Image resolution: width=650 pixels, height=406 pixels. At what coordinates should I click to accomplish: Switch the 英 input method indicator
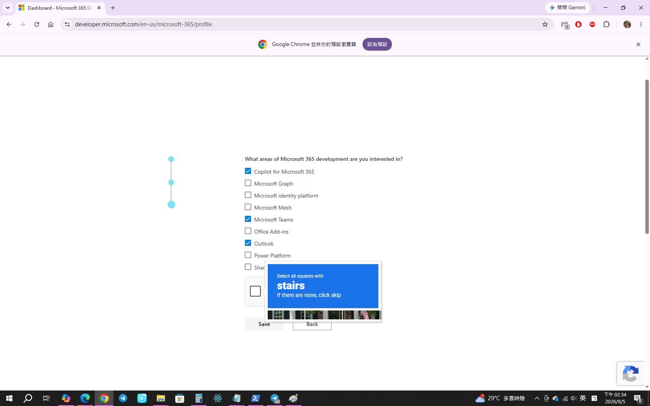[x=583, y=398]
